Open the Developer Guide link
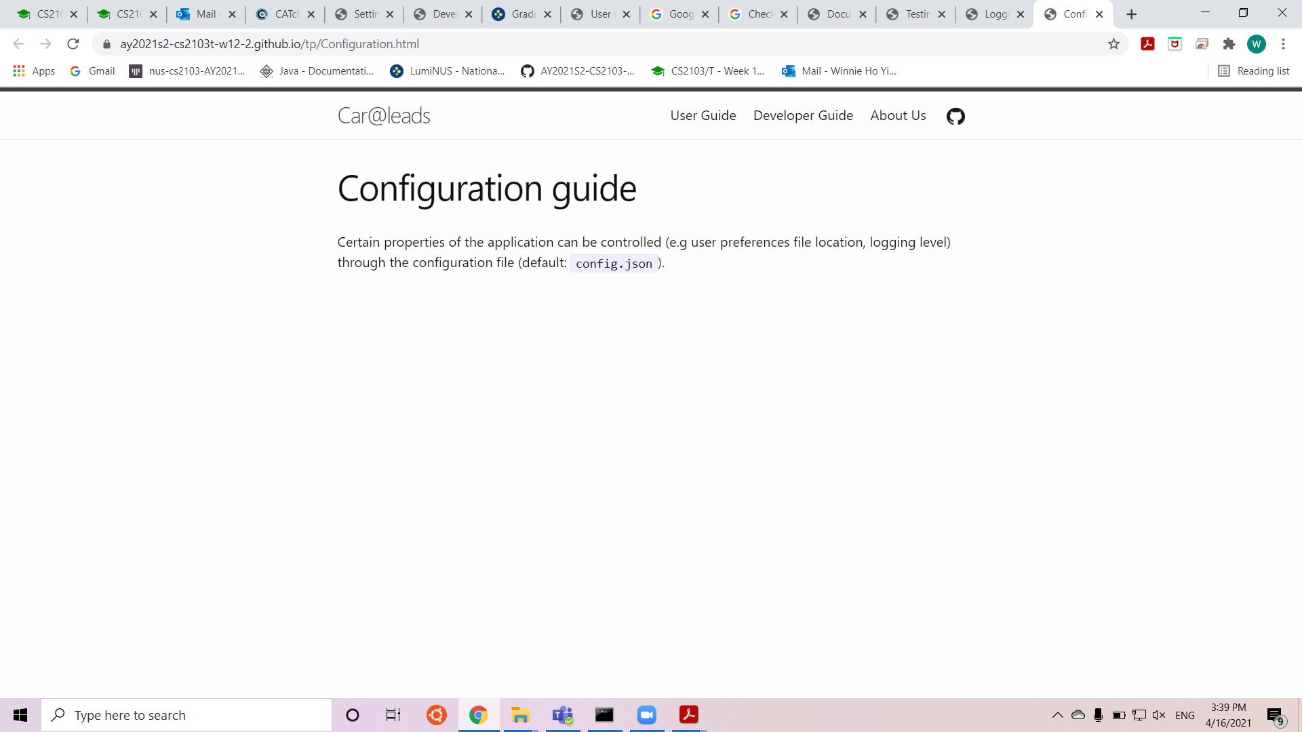 [x=803, y=116]
